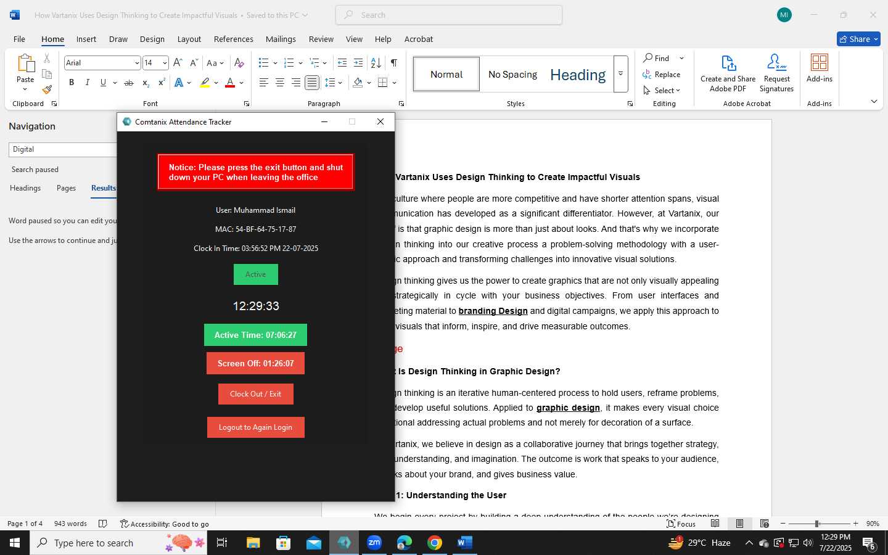888x555 pixels.
Task: Click the Navigation pane search field
Action: tap(63, 149)
